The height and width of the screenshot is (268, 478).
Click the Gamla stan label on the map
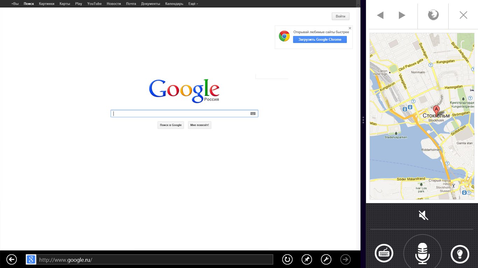464,143
